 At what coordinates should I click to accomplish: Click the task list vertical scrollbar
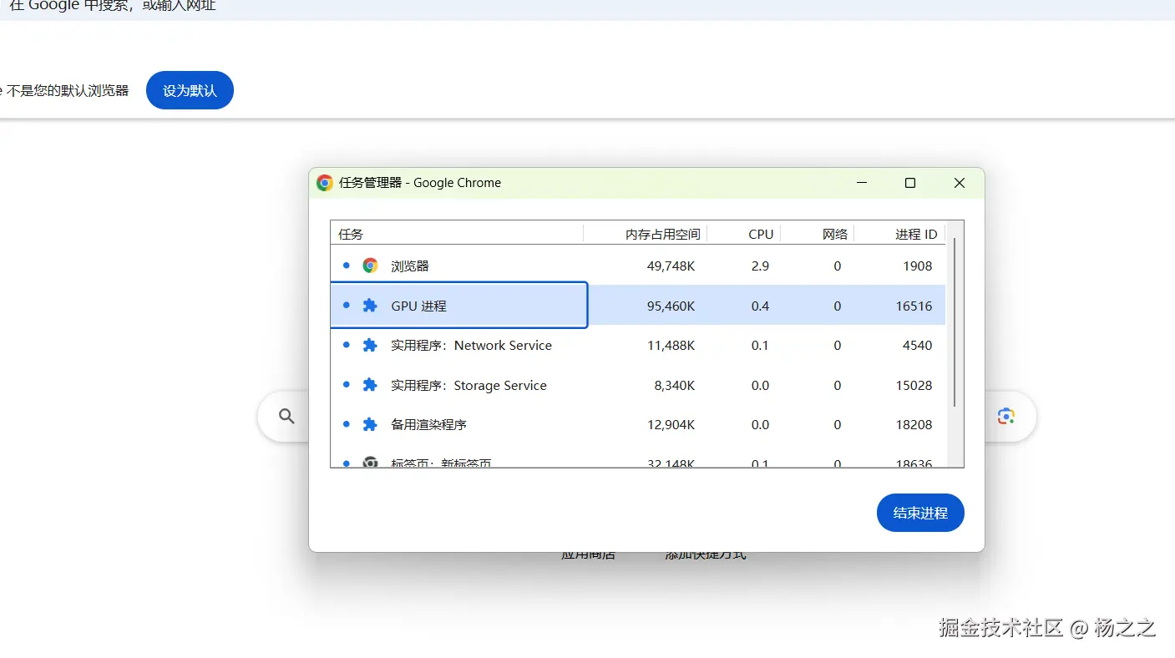(x=955, y=322)
